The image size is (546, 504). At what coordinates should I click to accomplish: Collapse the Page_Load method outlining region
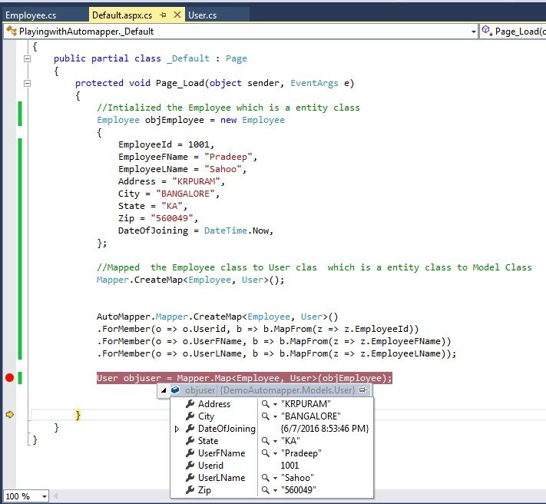coord(28,83)
